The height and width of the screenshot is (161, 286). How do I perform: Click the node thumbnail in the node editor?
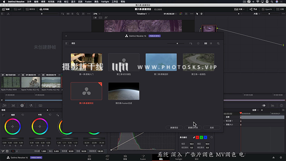click(x=209, y=29)
